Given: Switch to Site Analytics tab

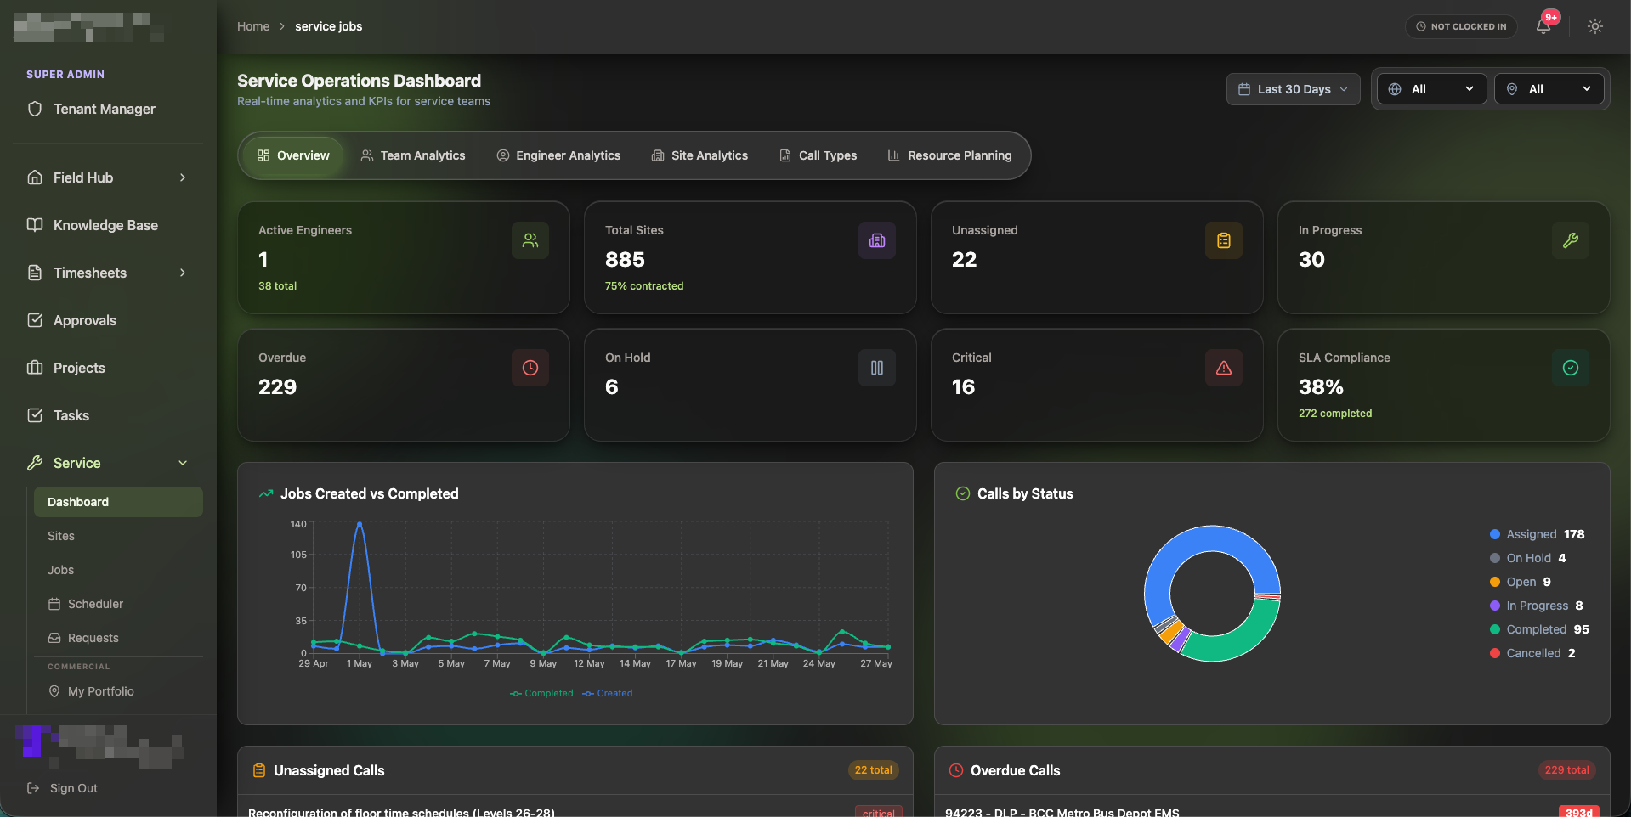Looking at the screenshot, I should (699, 155).
